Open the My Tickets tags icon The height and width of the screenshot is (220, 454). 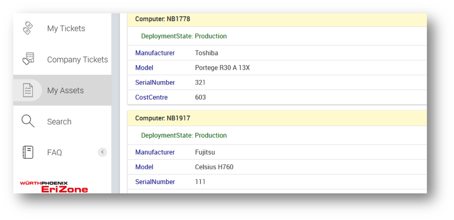[28, 28]
